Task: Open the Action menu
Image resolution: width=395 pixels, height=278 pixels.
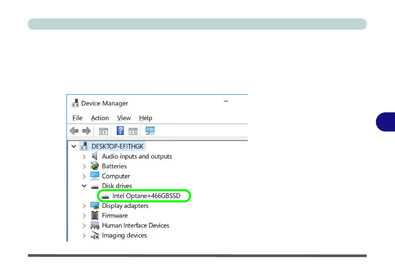Action: click(x=100, y=118)
